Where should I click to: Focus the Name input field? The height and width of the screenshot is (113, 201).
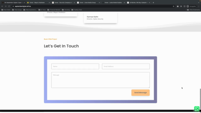(75, 66)
